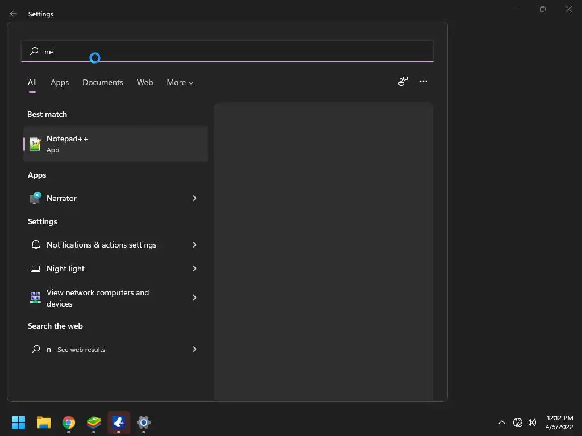This screenshot has width=582, height=436.
Task: Open the Windows Start button
Action: (18, 422)
